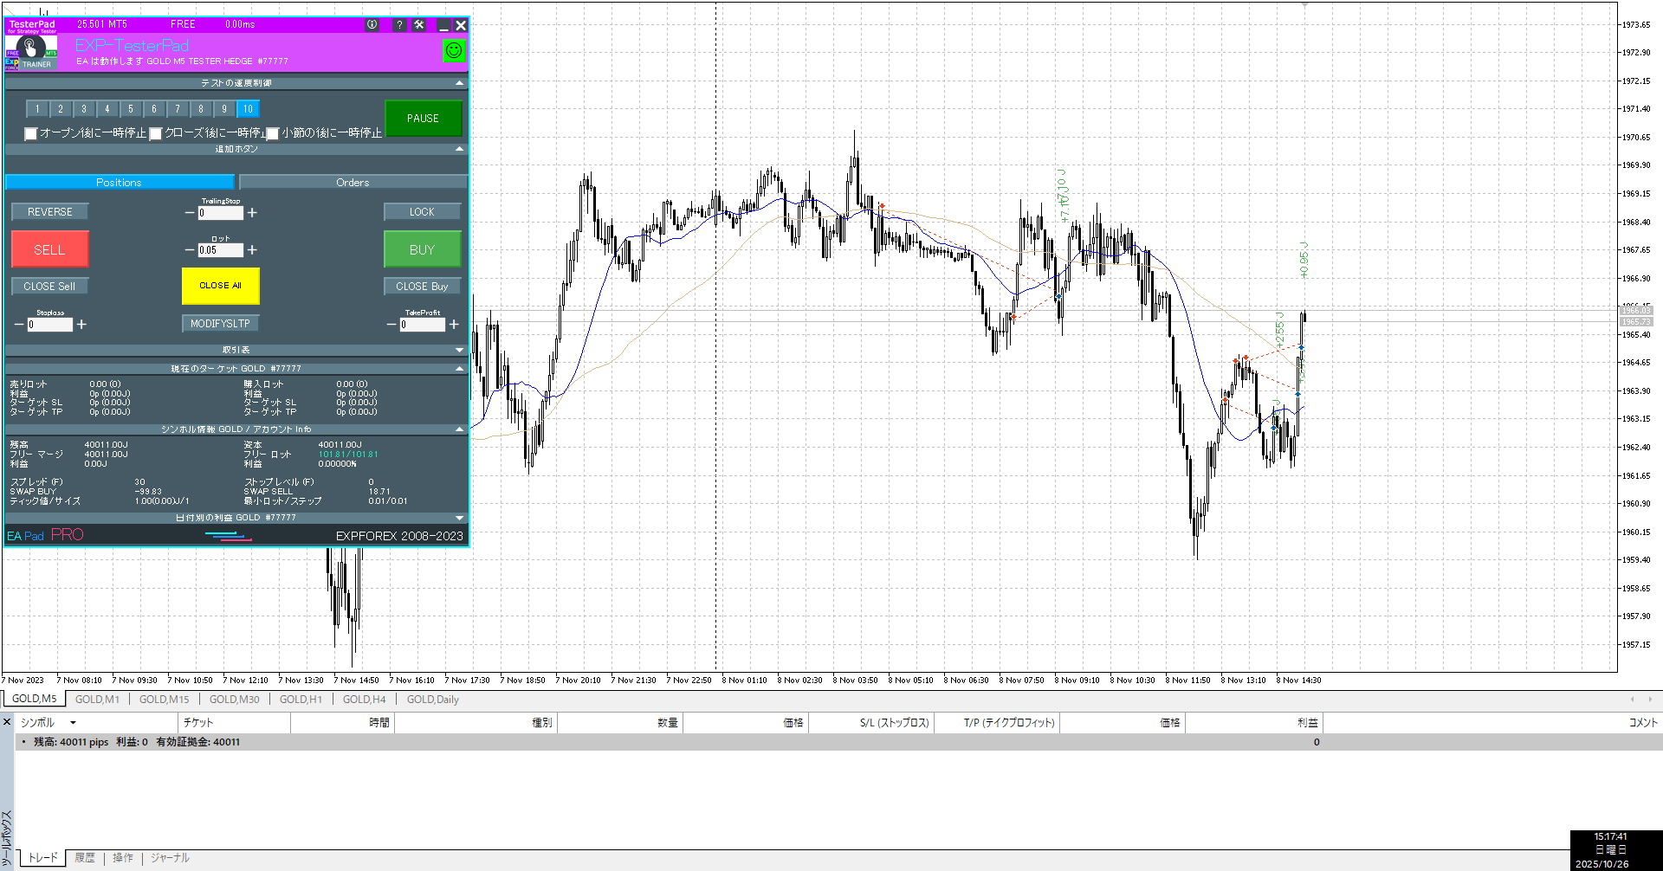Increase TakeProfit with plus icon
1663x871 pixels.
tap(454, 325)
